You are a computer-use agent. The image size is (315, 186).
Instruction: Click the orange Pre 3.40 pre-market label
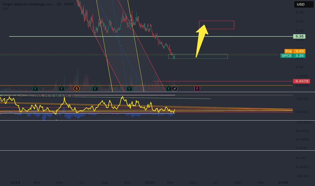pyautogui.click(x=295, y=51)
